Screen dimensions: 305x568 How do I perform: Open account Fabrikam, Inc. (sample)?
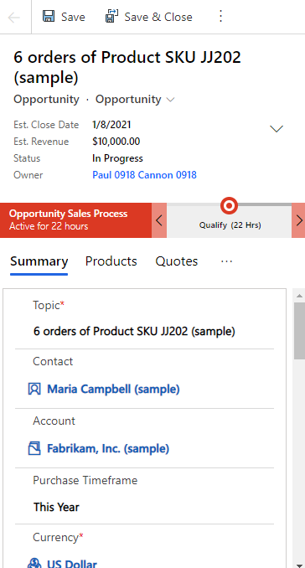click(x=108, y=448)
